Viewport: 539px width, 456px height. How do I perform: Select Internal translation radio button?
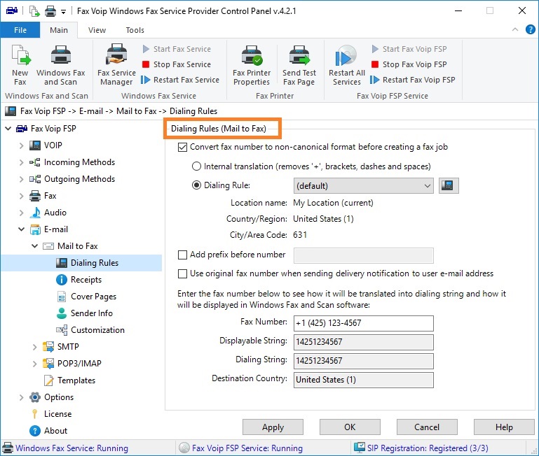point(196,166)
